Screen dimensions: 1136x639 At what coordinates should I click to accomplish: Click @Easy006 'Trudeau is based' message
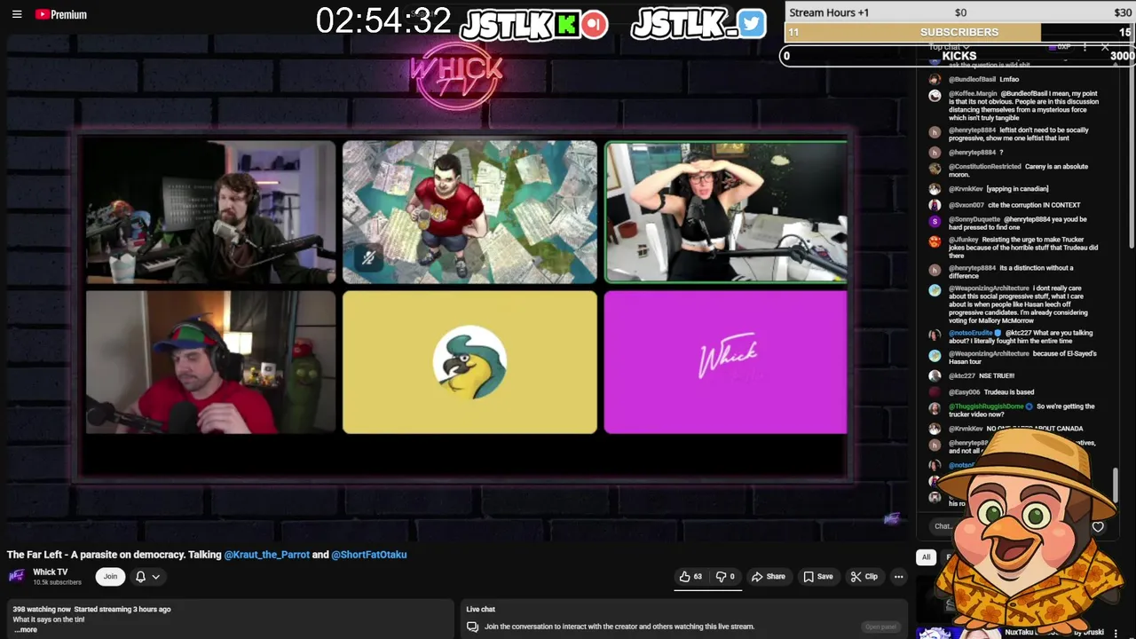(1009, 391)
